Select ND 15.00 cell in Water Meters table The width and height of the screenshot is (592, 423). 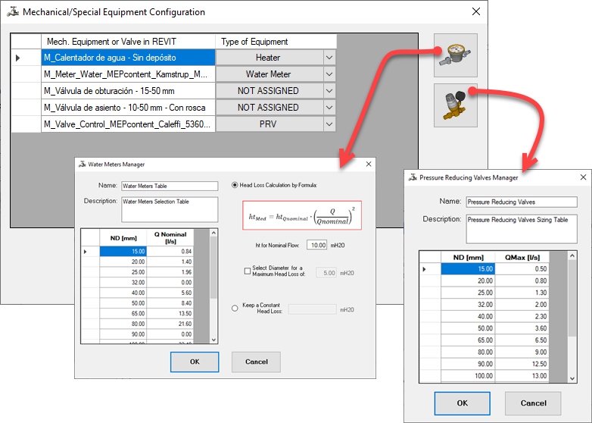pos(123,252)
